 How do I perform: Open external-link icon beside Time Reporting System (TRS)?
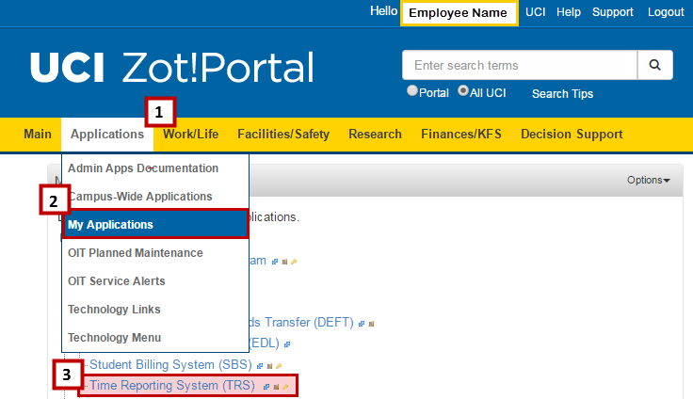point(266,387)
